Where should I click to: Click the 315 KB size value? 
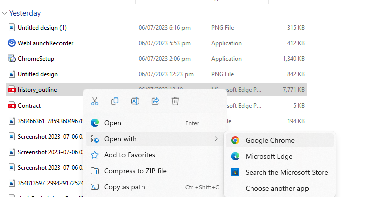click(x=296, y=28)
